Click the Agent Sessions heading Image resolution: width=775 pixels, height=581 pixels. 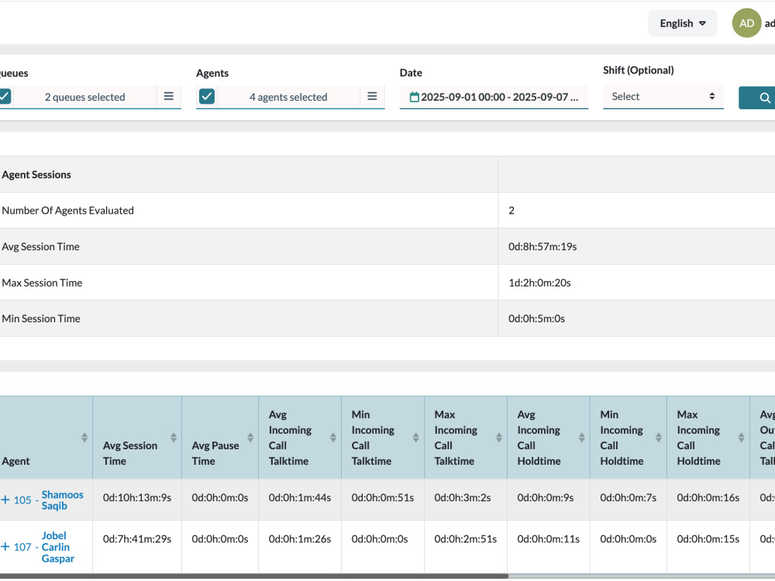36,174
